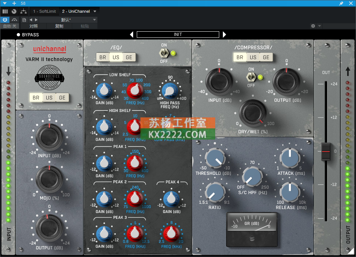
Task: Go to previous UniChannel preset before INIT
Action: 132,35
